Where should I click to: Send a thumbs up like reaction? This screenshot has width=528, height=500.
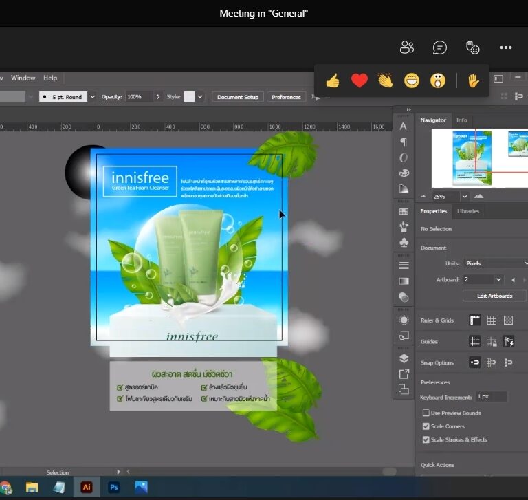[333, 80]
